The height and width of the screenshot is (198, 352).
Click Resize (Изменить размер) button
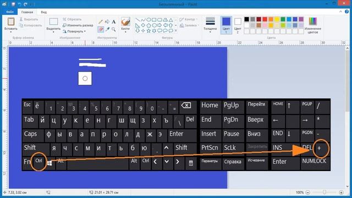78,25
